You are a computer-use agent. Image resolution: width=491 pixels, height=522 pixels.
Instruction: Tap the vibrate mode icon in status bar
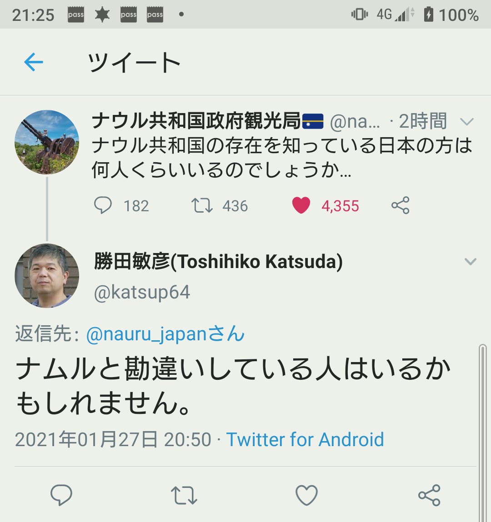click(359, 15)
